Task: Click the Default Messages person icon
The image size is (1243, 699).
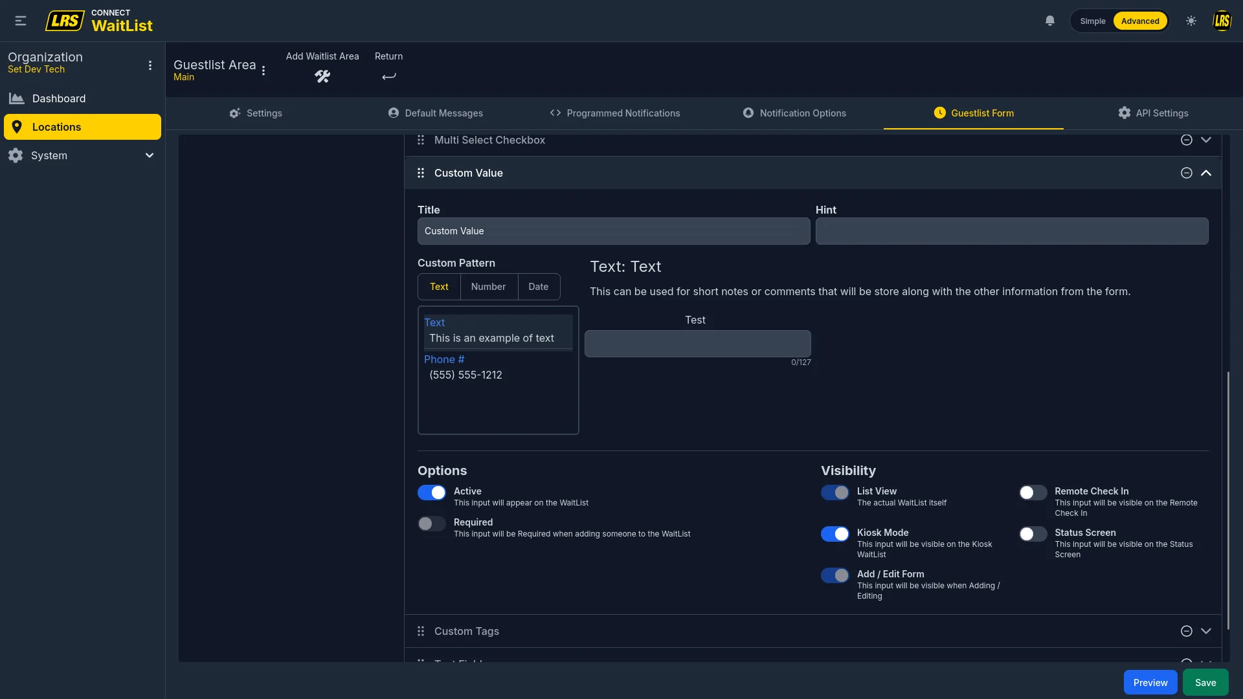Action: click(x=394, y=113)
